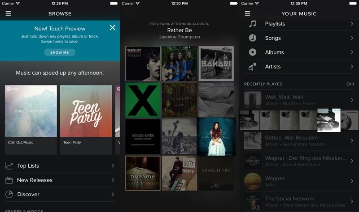Viewport: 359px width, 212px height.
Task: Select the three girls with guitar cover
Action: tap(179, 64)
